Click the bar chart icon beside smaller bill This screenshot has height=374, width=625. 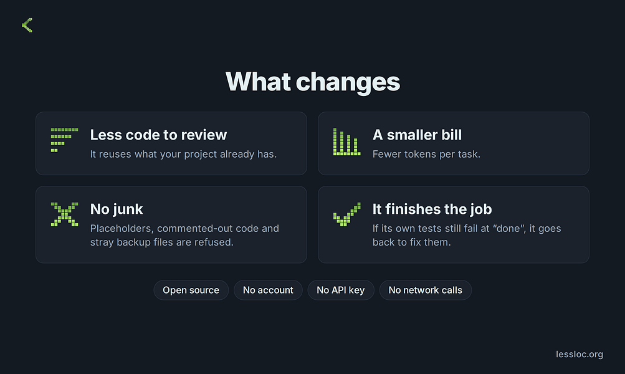(347, 141)
